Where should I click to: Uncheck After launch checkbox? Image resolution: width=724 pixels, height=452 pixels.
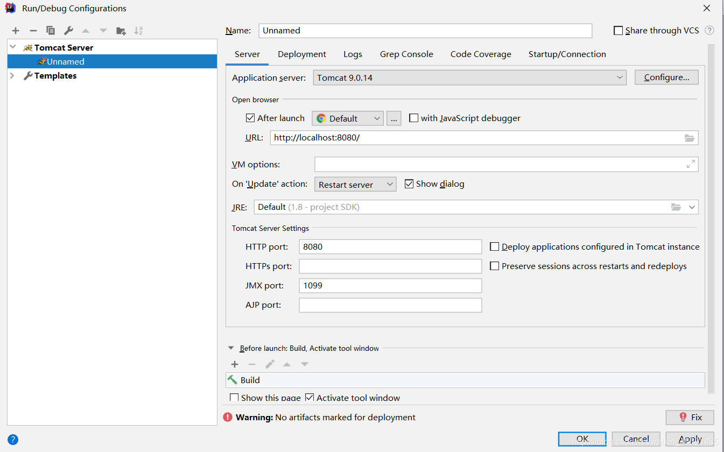click(x=250, y=118)
